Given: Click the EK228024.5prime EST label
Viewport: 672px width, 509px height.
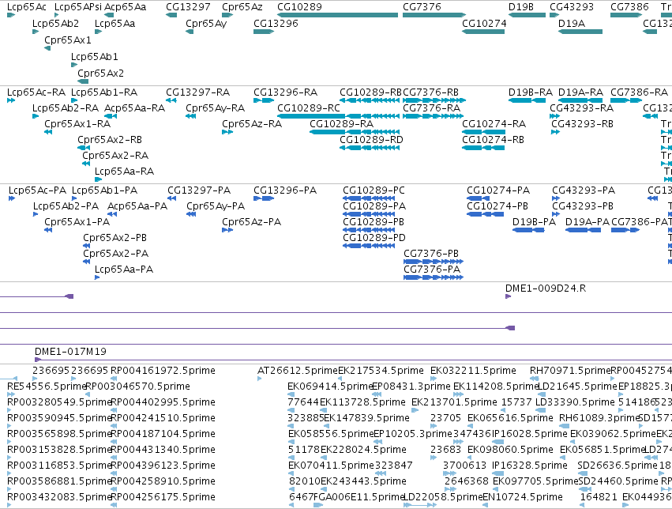Looking at the screenshot, I should click(363, 450).
